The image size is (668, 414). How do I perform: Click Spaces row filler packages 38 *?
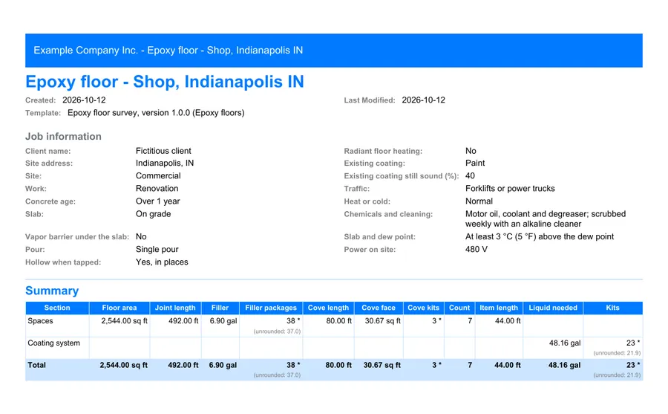[293, 320]
